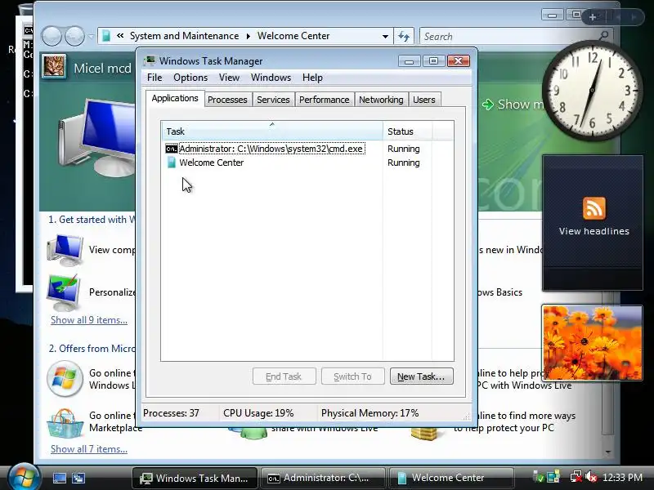Click the Welcome Center back navigation button
654x490 pixels.
52,36
